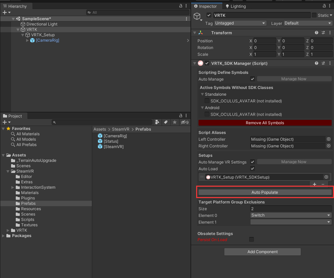Viewport: 334px width, 278px height.
Task: Open VRTK_SDK Manager context menu
Action: click(x=330, y=63)
